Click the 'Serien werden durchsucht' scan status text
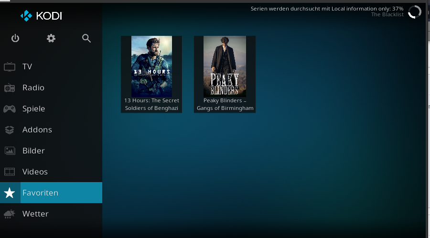The width and height of the screenshot is (430, 238). coord(327,9)
